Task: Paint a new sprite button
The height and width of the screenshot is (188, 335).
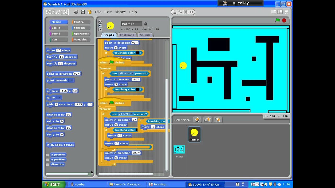Action: pos(198,120)
